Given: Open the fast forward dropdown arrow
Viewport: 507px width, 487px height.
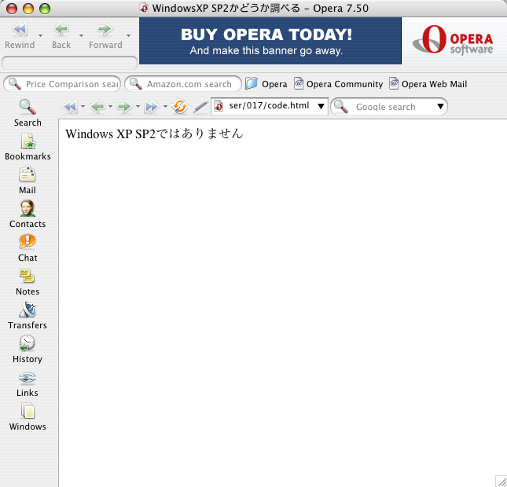Looking at the screenshot, I should (165, 106).
